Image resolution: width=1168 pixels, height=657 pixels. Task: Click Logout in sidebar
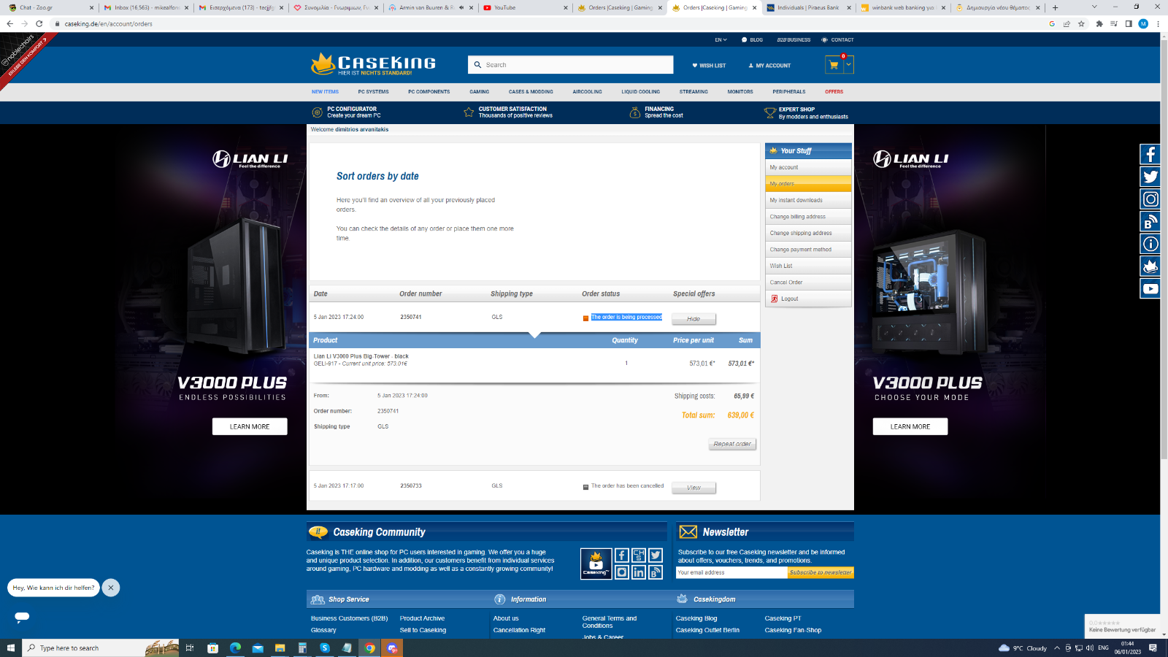coord(808,299)
